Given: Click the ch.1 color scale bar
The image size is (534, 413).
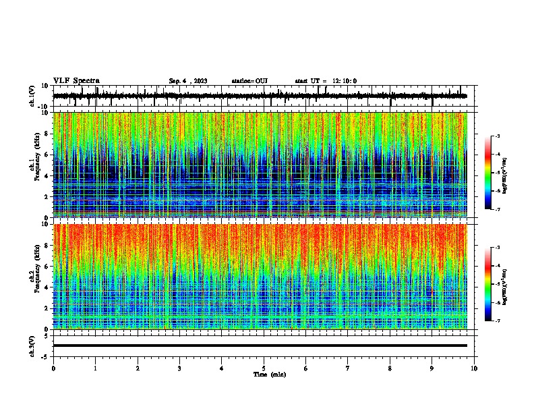Looking at the screenshot, I should [x=488, y=173].
